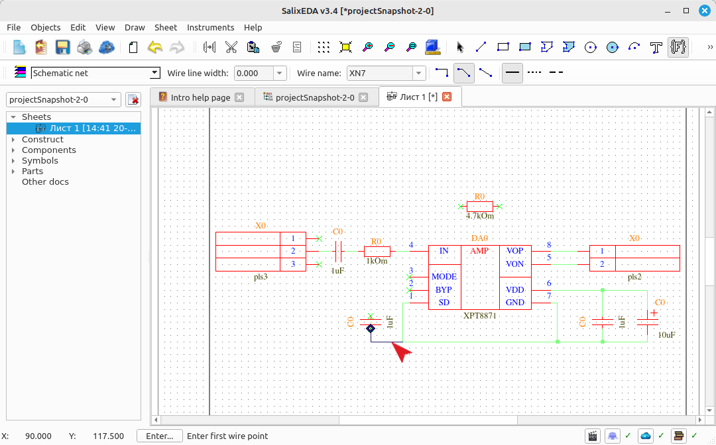716x445 pixels.
Task: Cut selection using the scissors icon
Action: 231,47
